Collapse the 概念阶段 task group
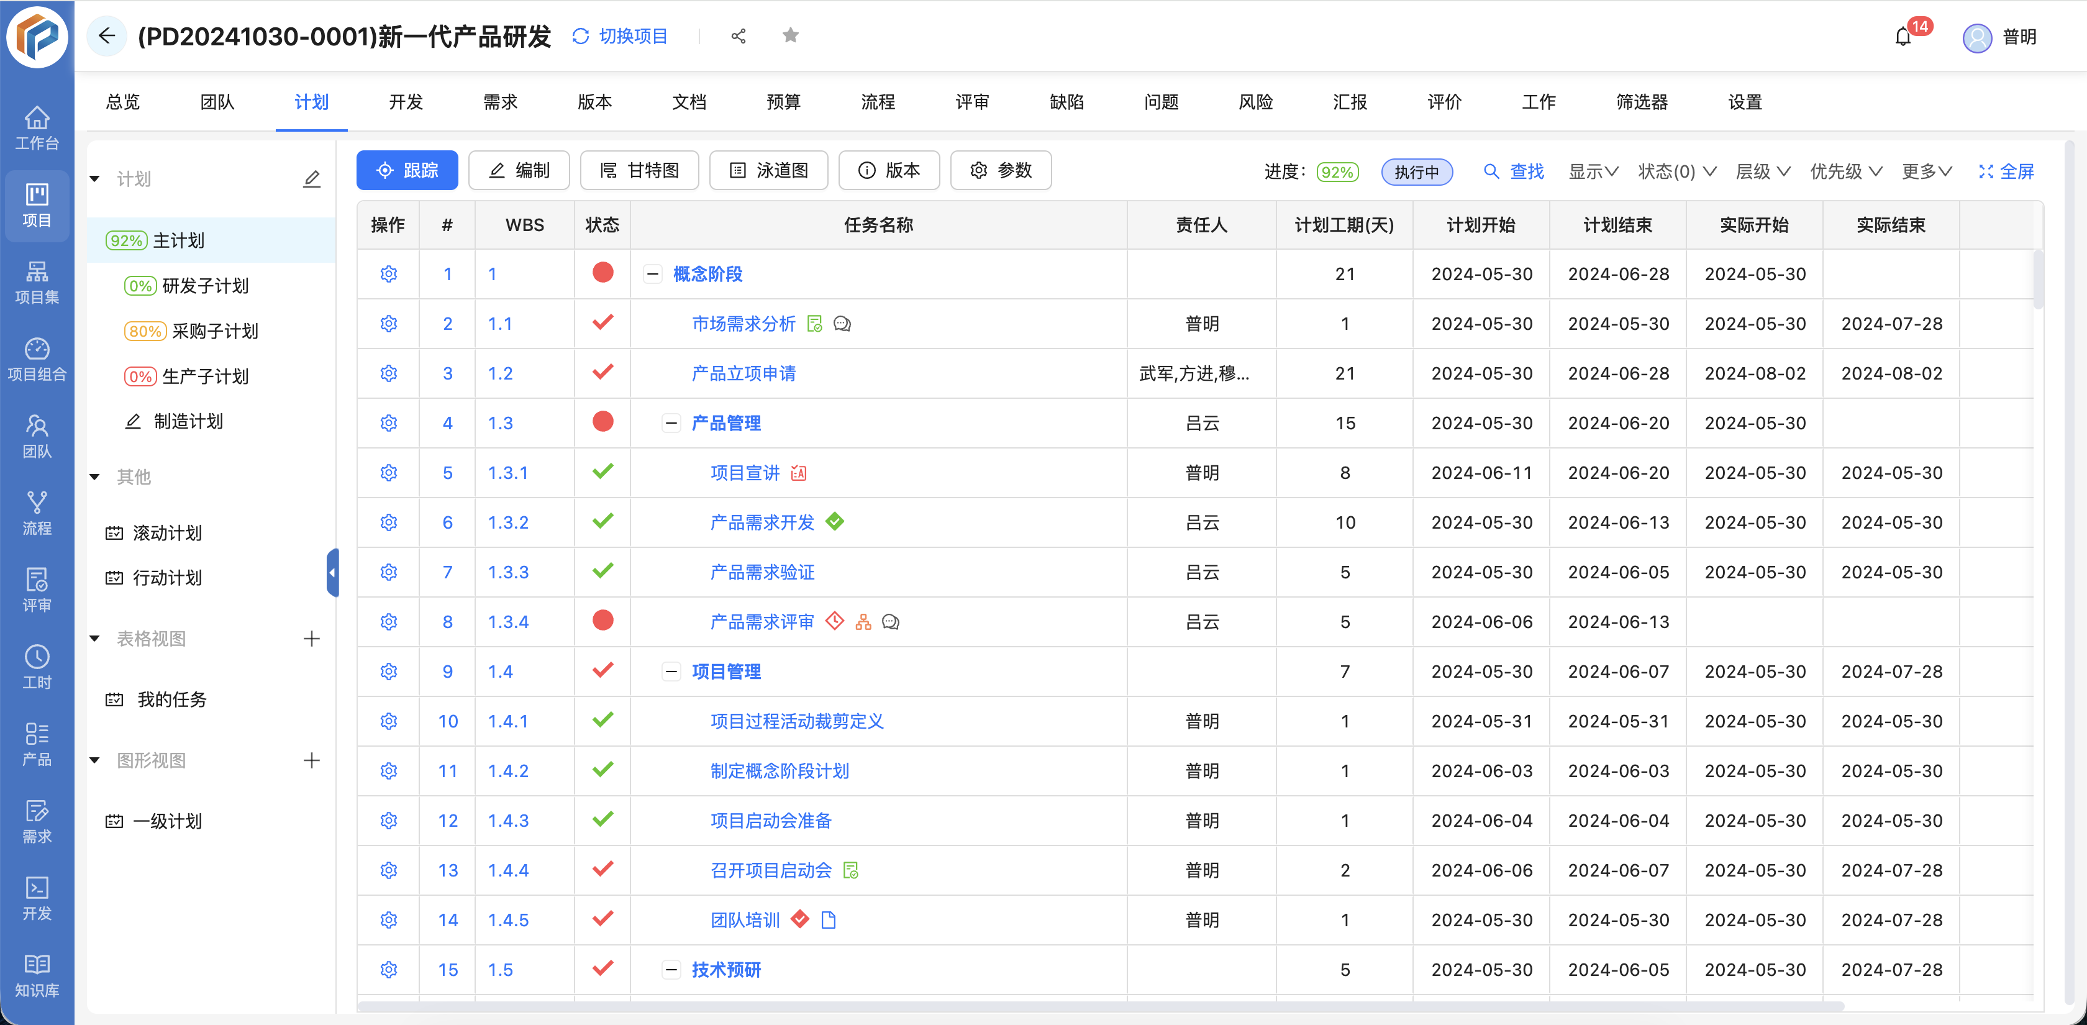Screen dimensions: 2087x1025 pos(652,275)
